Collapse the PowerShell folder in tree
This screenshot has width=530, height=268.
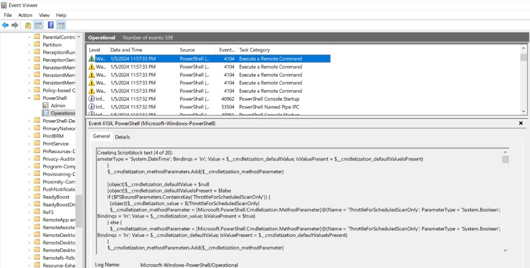tap(29, 98)
